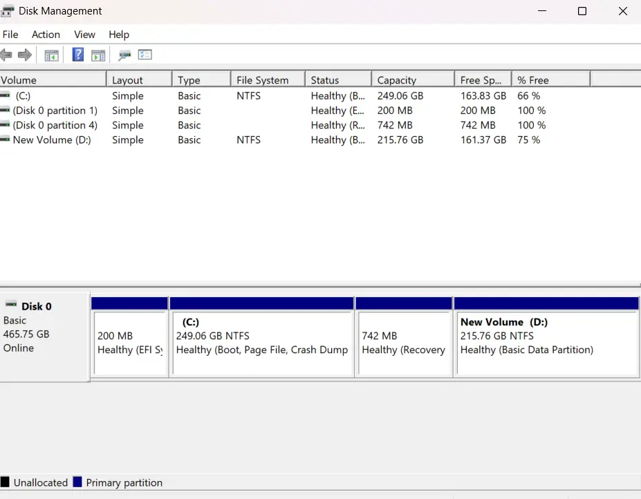The width and height of the screenshot is (641, 499).
Task: Click the Forward navigation arrow
Action: pyautogui.click(x=25, y=55)
